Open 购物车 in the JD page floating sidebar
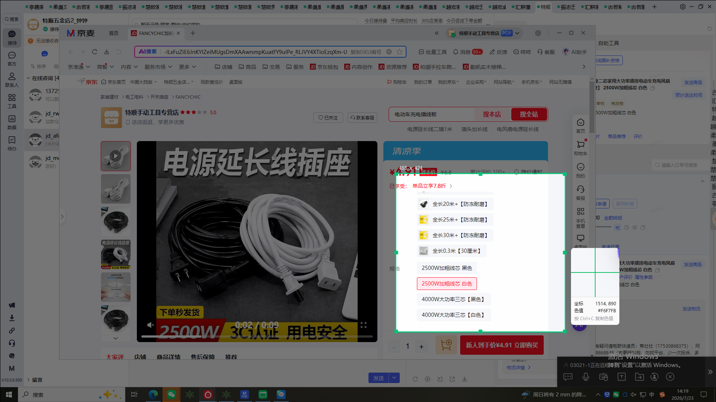 tap(581, 148)
